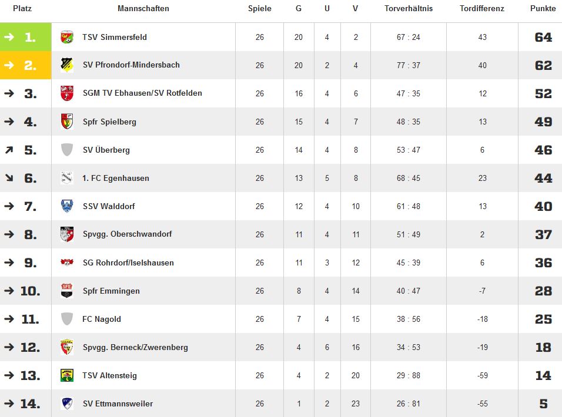The image size is (562, 417).
Task: Select the green first-place rank cell
Action: coord(26,37)
